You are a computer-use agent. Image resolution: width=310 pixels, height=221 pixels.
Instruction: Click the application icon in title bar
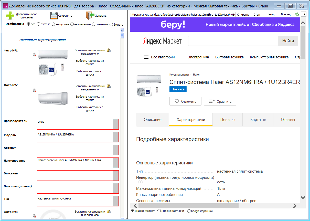(x=5, y=6)
